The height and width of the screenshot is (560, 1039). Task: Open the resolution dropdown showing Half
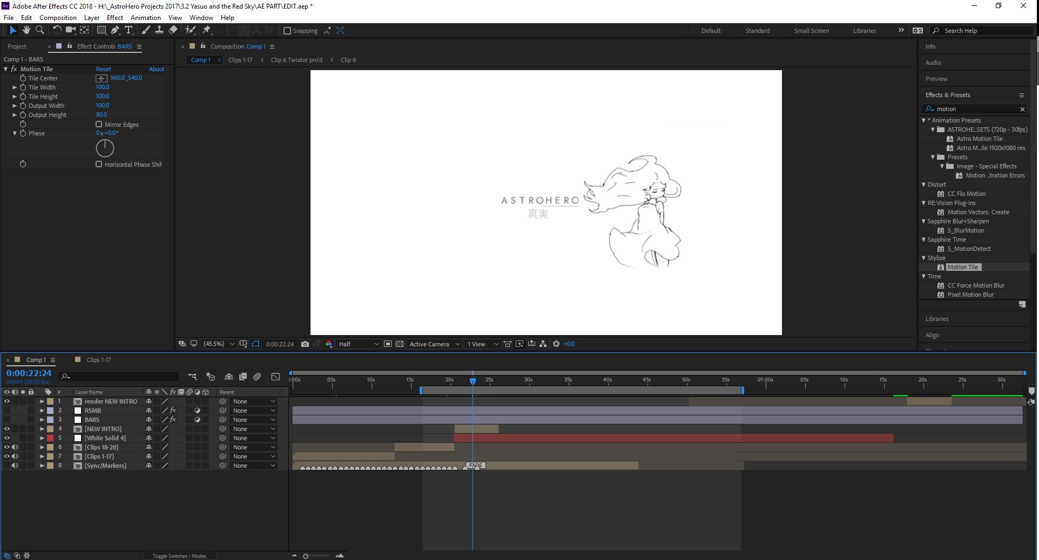click(359, 344)
